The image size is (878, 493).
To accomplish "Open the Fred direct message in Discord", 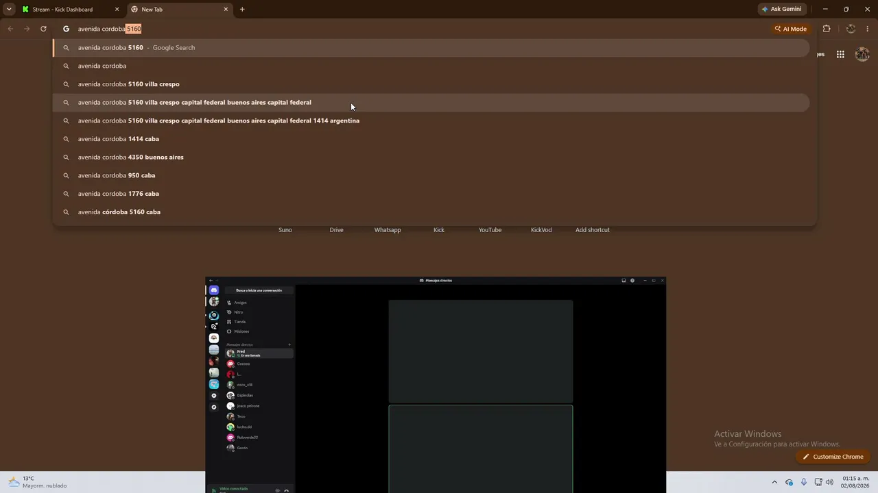I will pyautogui.click(x=259, y=353).
